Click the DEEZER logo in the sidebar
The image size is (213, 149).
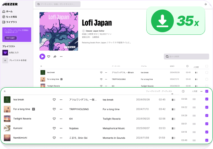click(10, 4)
